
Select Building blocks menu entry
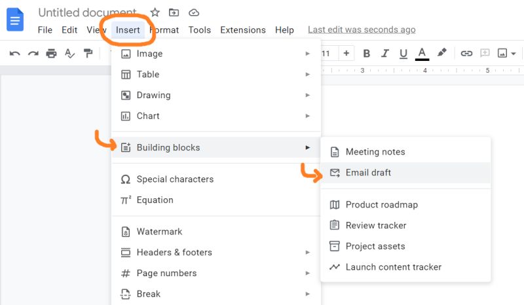coord(216,147)
